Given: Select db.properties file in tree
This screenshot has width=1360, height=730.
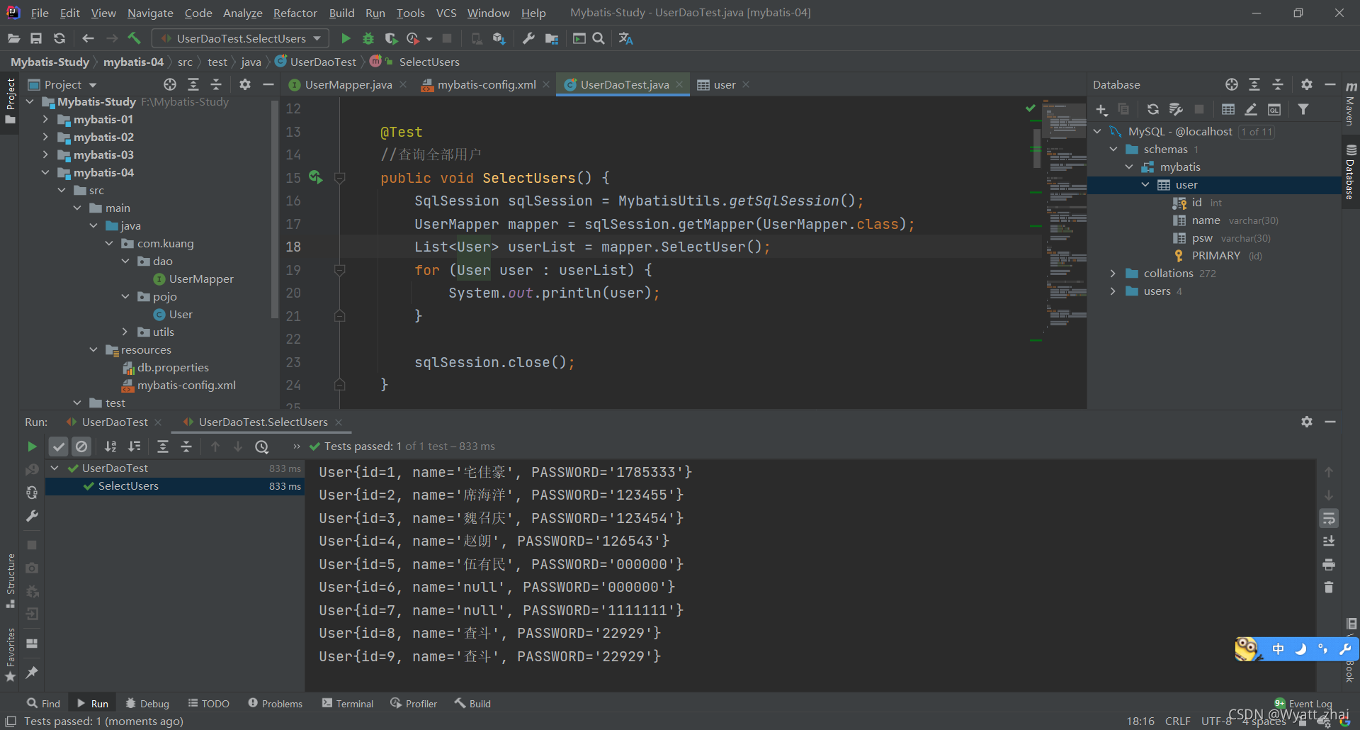Looking at the screenshot, I should pos(173,367).
